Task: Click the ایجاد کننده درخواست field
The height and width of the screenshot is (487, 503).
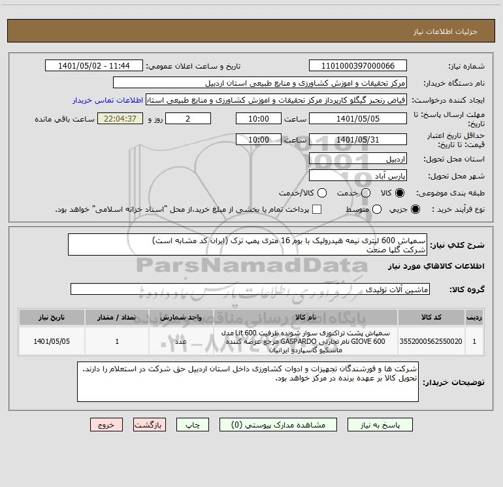Action: pos(276,100)
